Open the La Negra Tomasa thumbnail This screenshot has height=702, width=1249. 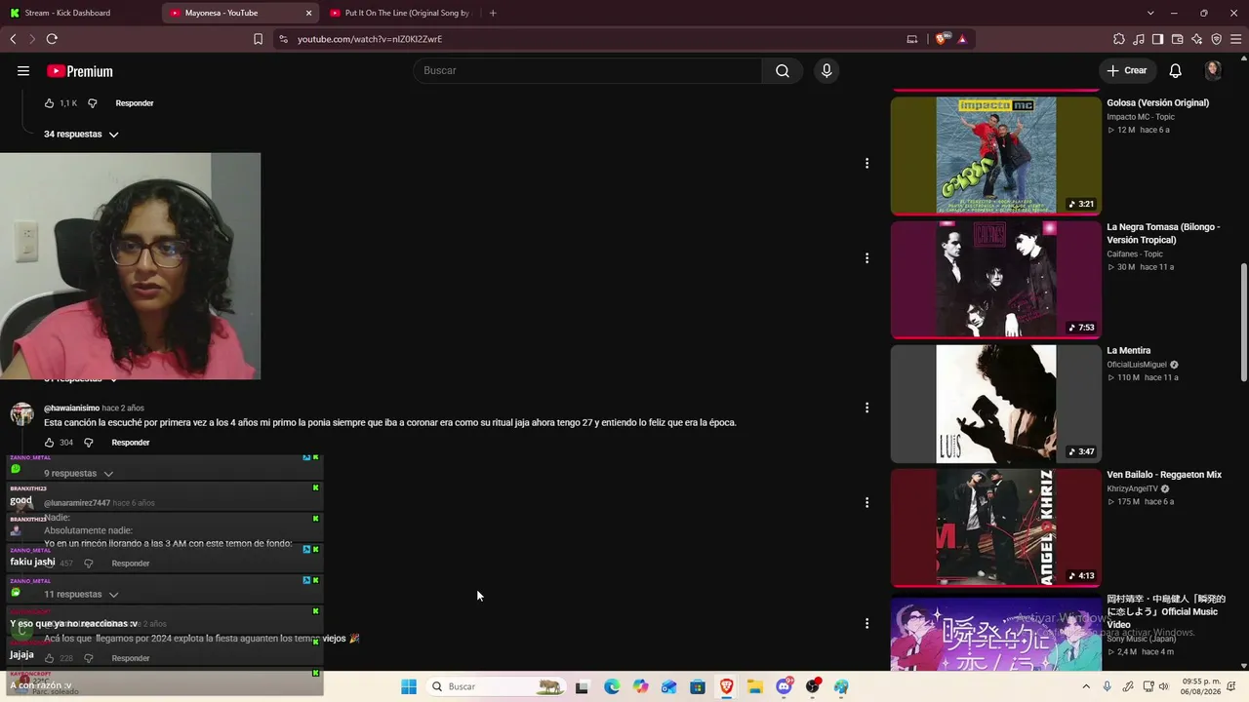[995, 279]
